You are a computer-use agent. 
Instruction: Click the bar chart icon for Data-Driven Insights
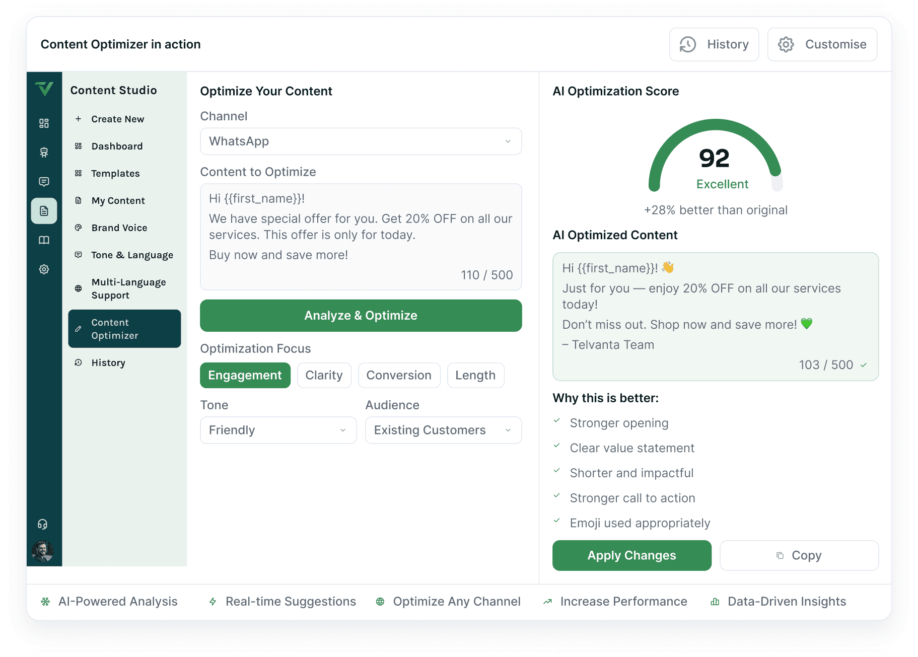[715, 601]
